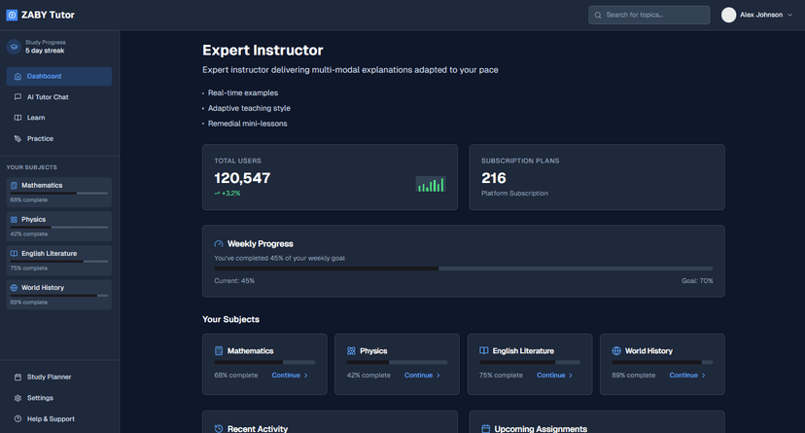
Task: Click chevron next to English Literature Continue
Action: pos(571,376)
